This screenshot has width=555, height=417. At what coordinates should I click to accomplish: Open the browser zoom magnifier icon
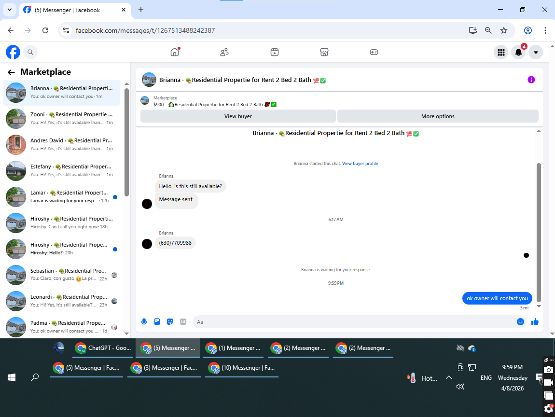(x=488, y=30)
